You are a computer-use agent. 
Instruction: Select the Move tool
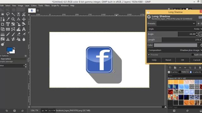click(24, 19)
